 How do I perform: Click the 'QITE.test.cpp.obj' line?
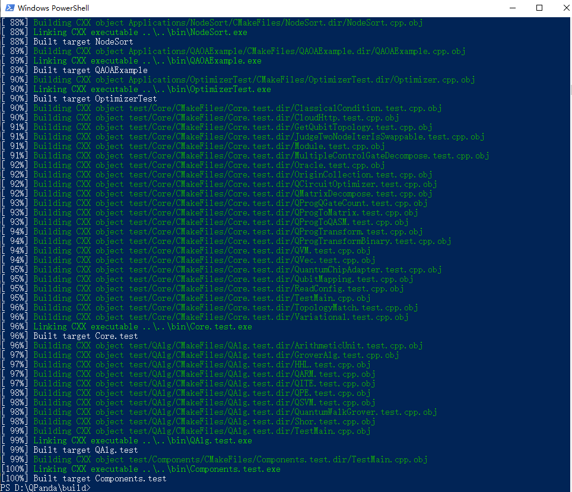point(188,383)
